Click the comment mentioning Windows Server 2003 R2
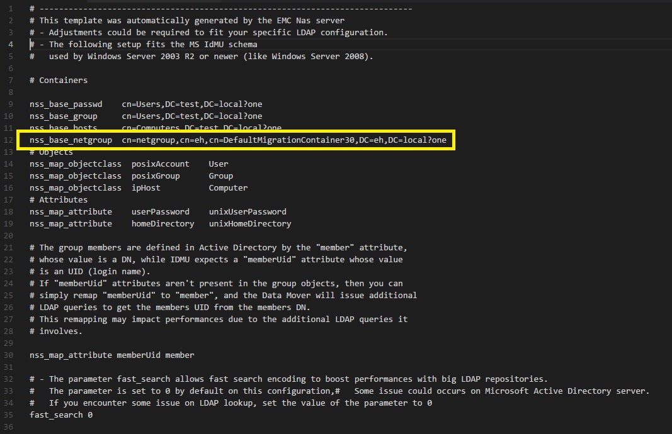The image size is (672, 434). [202, 56]
